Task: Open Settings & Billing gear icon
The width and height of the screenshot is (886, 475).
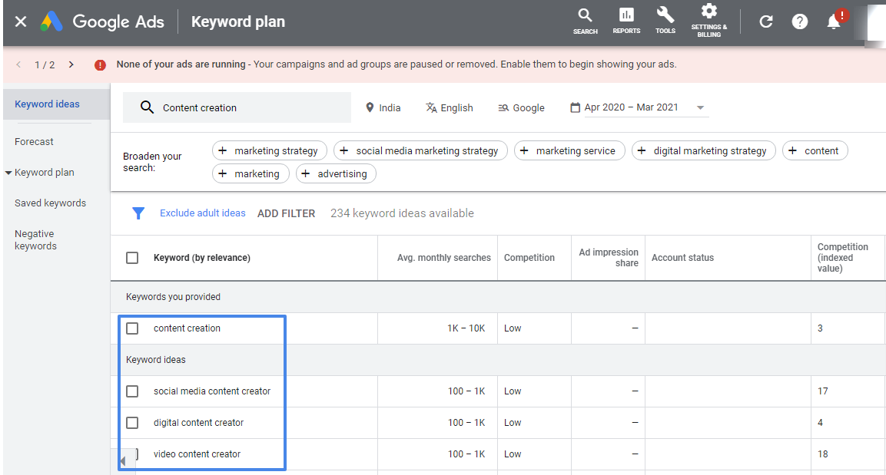Action: pos(708,21)
